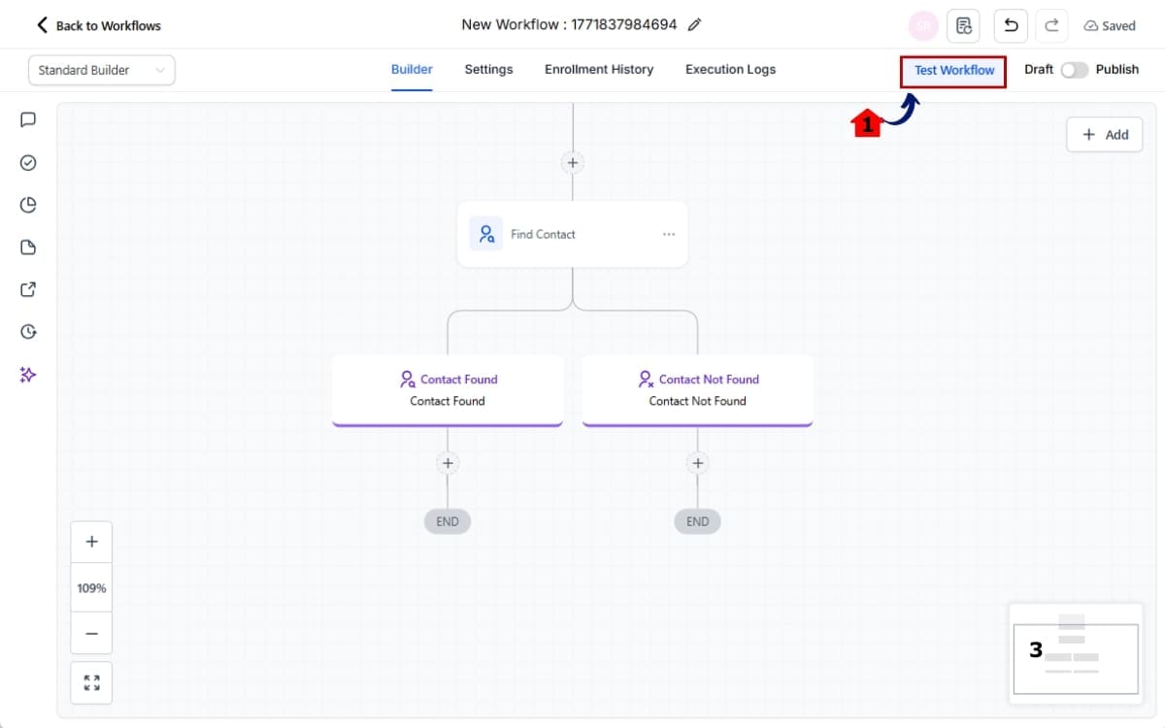Click the pencil icon to rename workflow
The image size is (1165, 728).
(694, 25)
